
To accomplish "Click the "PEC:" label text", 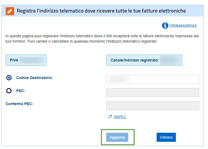I will point(21,91).
